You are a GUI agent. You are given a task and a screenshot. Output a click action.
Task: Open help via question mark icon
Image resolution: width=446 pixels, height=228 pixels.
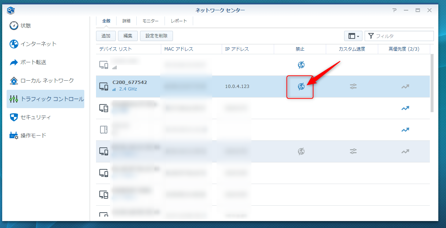[x=394, y=10]
